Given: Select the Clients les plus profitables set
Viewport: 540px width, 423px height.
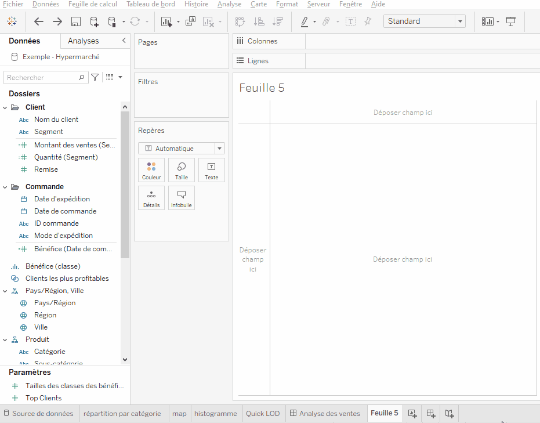Looking at the screenshot, I should click(67, 279).
